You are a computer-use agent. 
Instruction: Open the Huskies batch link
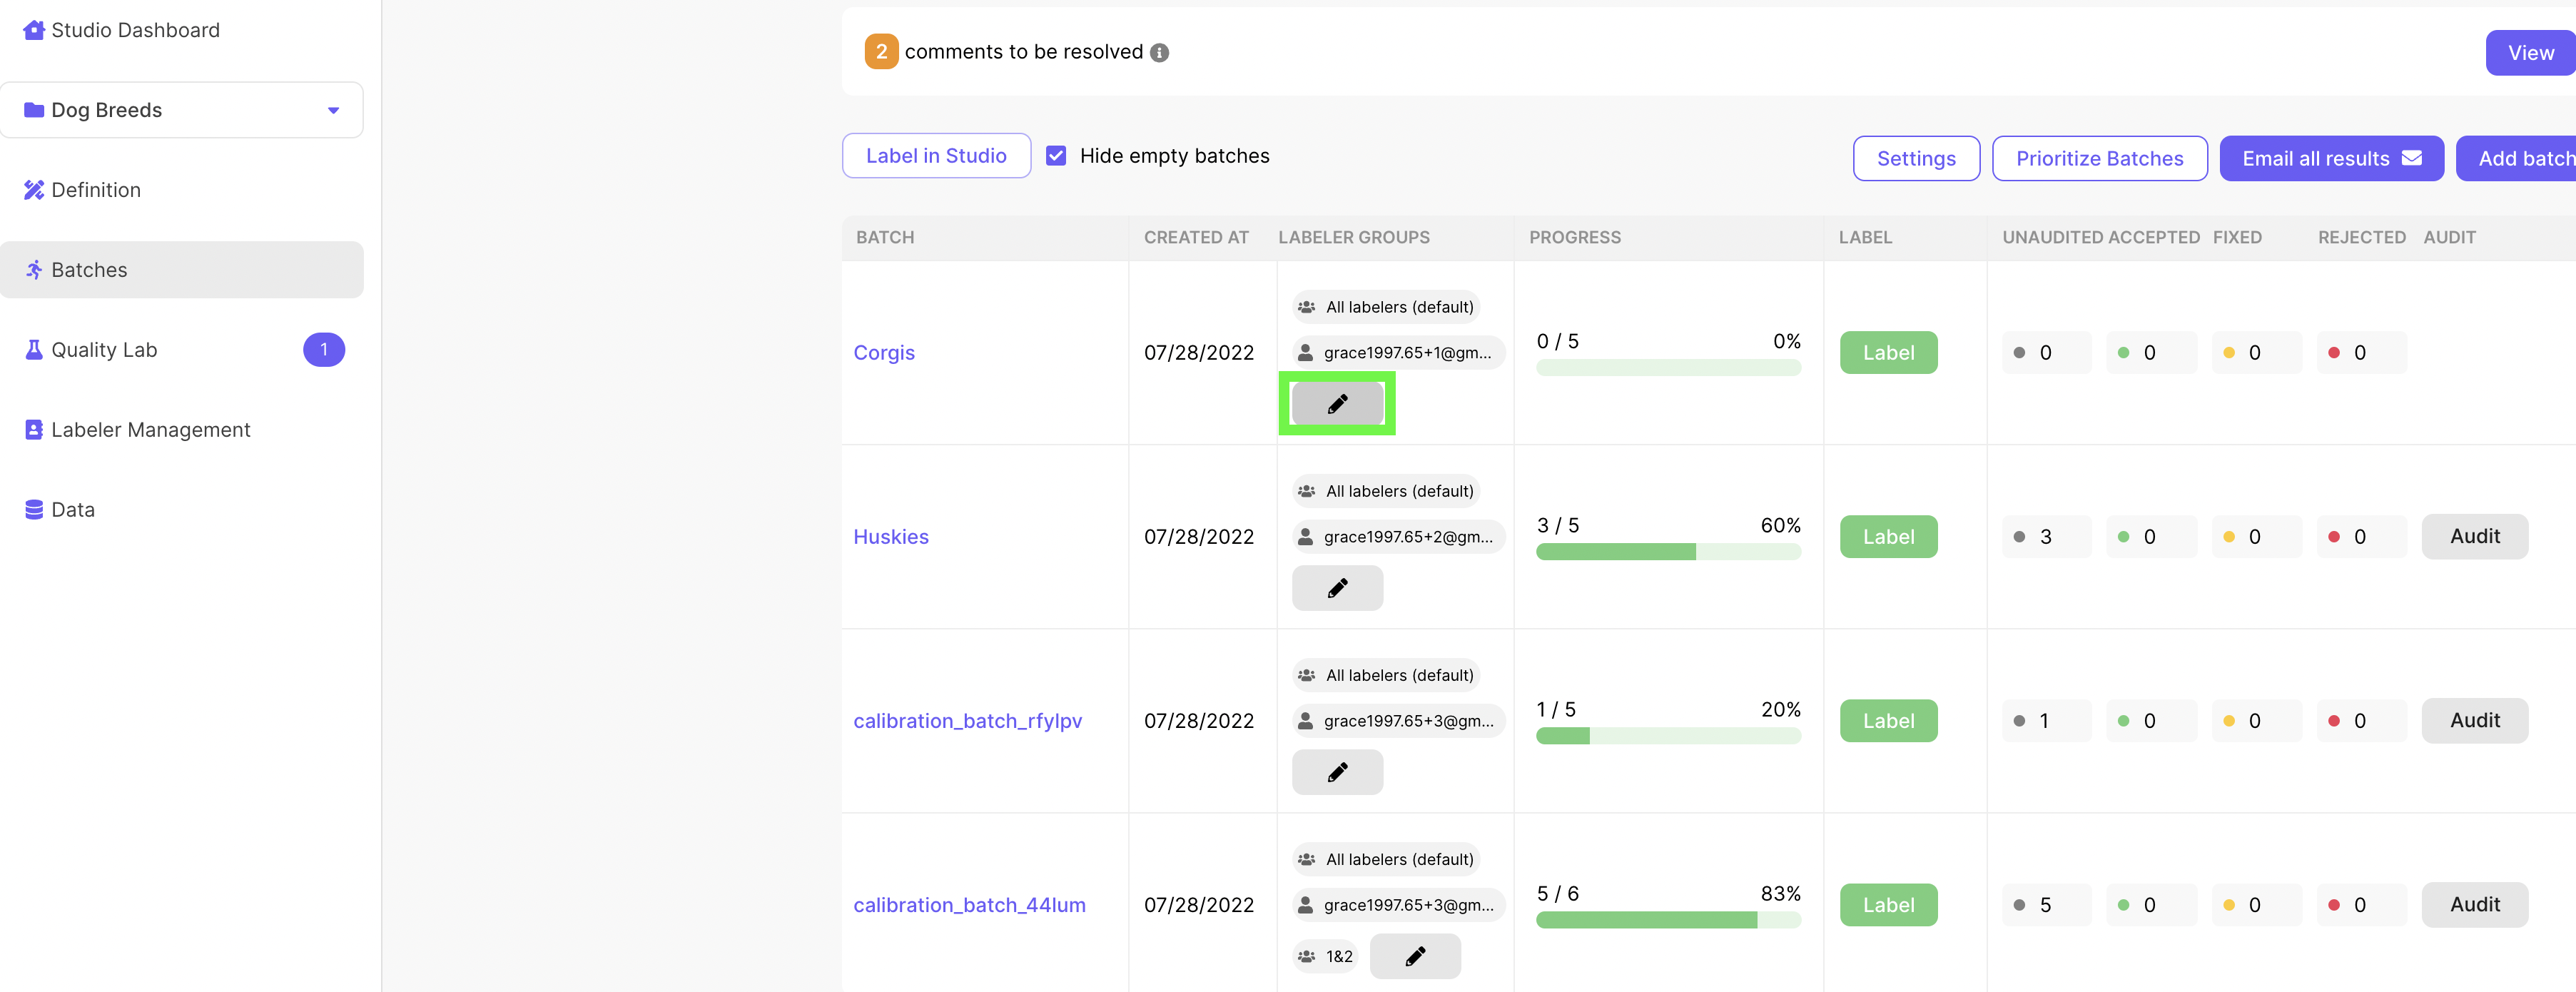tap(890, 537)
